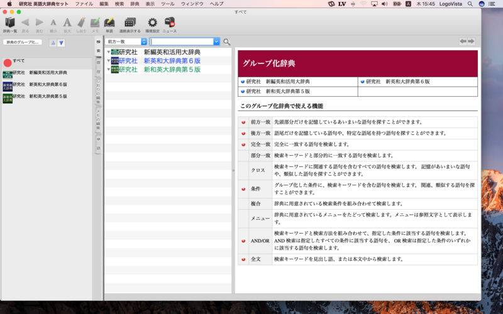Open the 編集 menu
This screenshot has width=503, height=314.
(104, 4)
